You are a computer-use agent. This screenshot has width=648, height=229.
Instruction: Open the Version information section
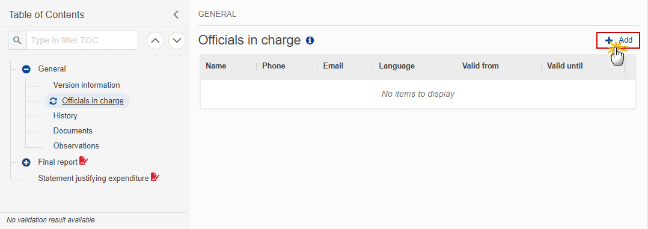click(87, 85)
